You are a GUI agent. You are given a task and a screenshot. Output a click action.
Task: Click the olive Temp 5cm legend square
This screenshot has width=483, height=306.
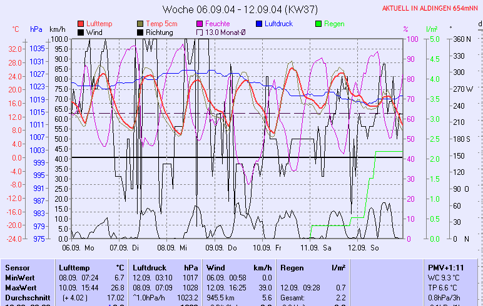pyautogui.click(x=141, y=24)
